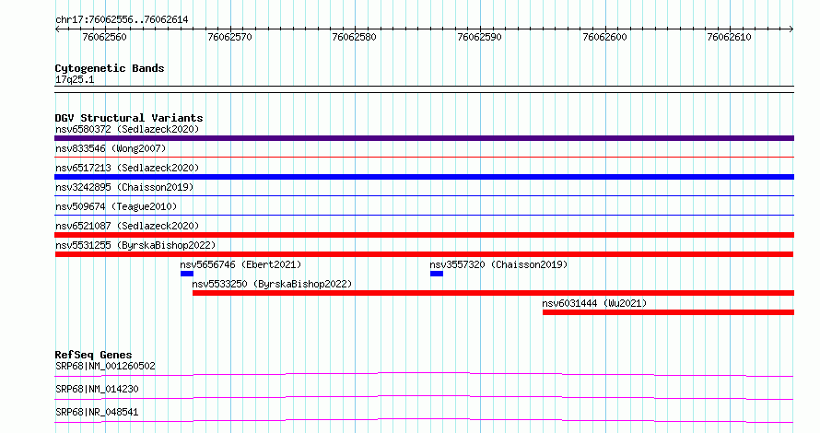The image size is (820, 433).
Task: Click the small blue nsv3557320 marker
Action: pyautogui.click(x=437, y=274)
